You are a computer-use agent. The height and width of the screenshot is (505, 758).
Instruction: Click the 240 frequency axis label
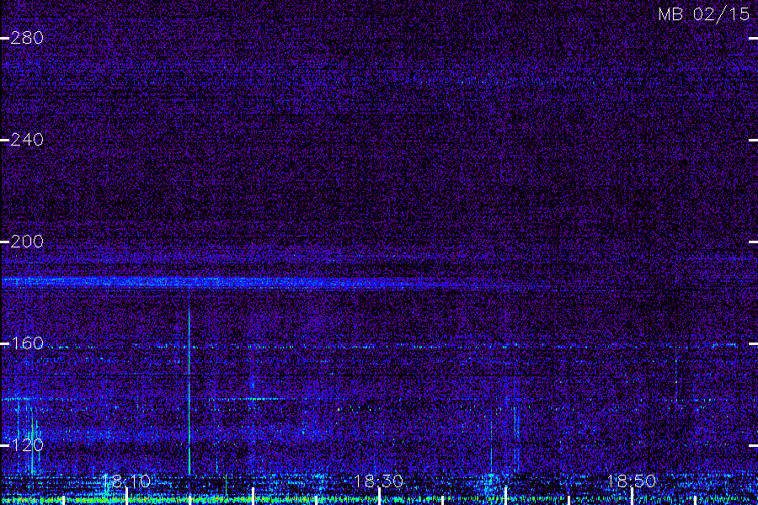27,140
